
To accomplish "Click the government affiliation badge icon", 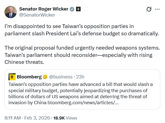I will [78, 9].
